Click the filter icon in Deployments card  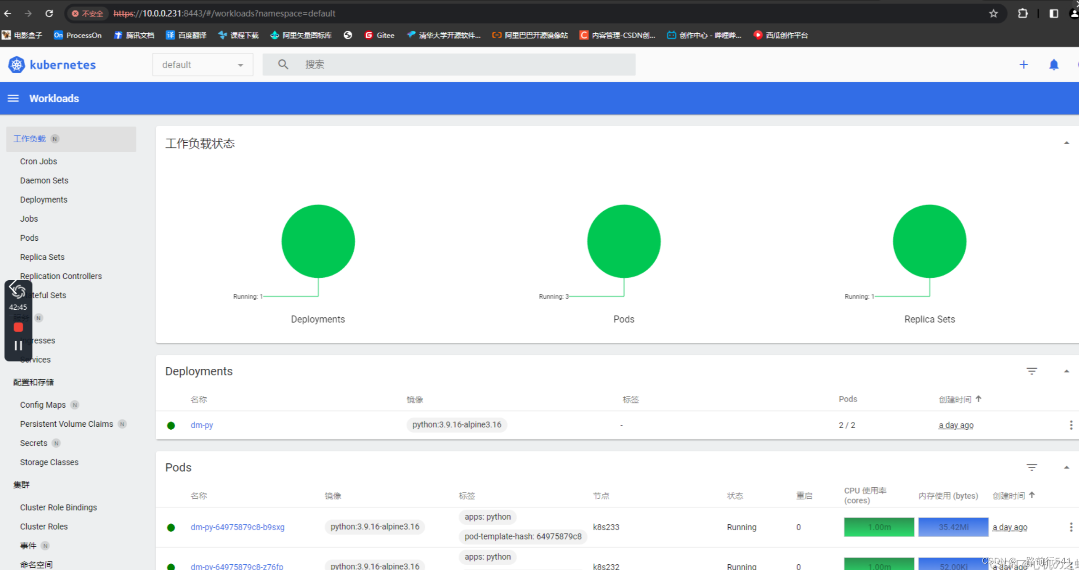coord(1031,371)
